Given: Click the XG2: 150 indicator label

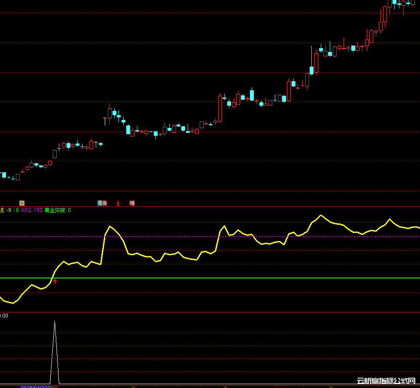Looking at the screenshot, I should [x=32, y=210].
